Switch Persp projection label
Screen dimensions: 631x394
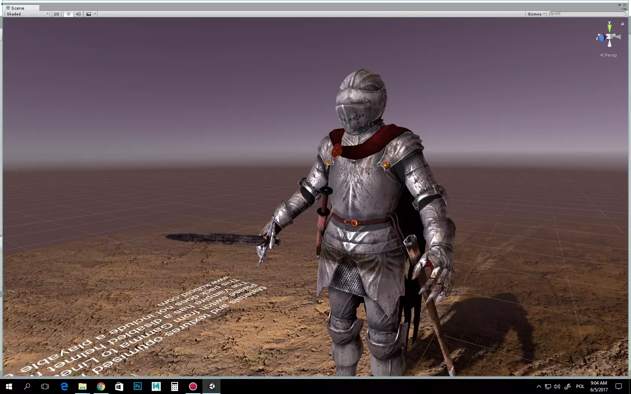(608, 55)
